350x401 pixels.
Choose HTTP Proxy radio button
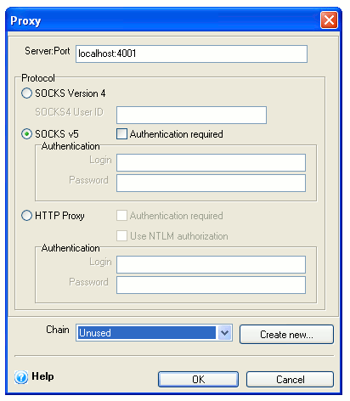coord(26,216)
